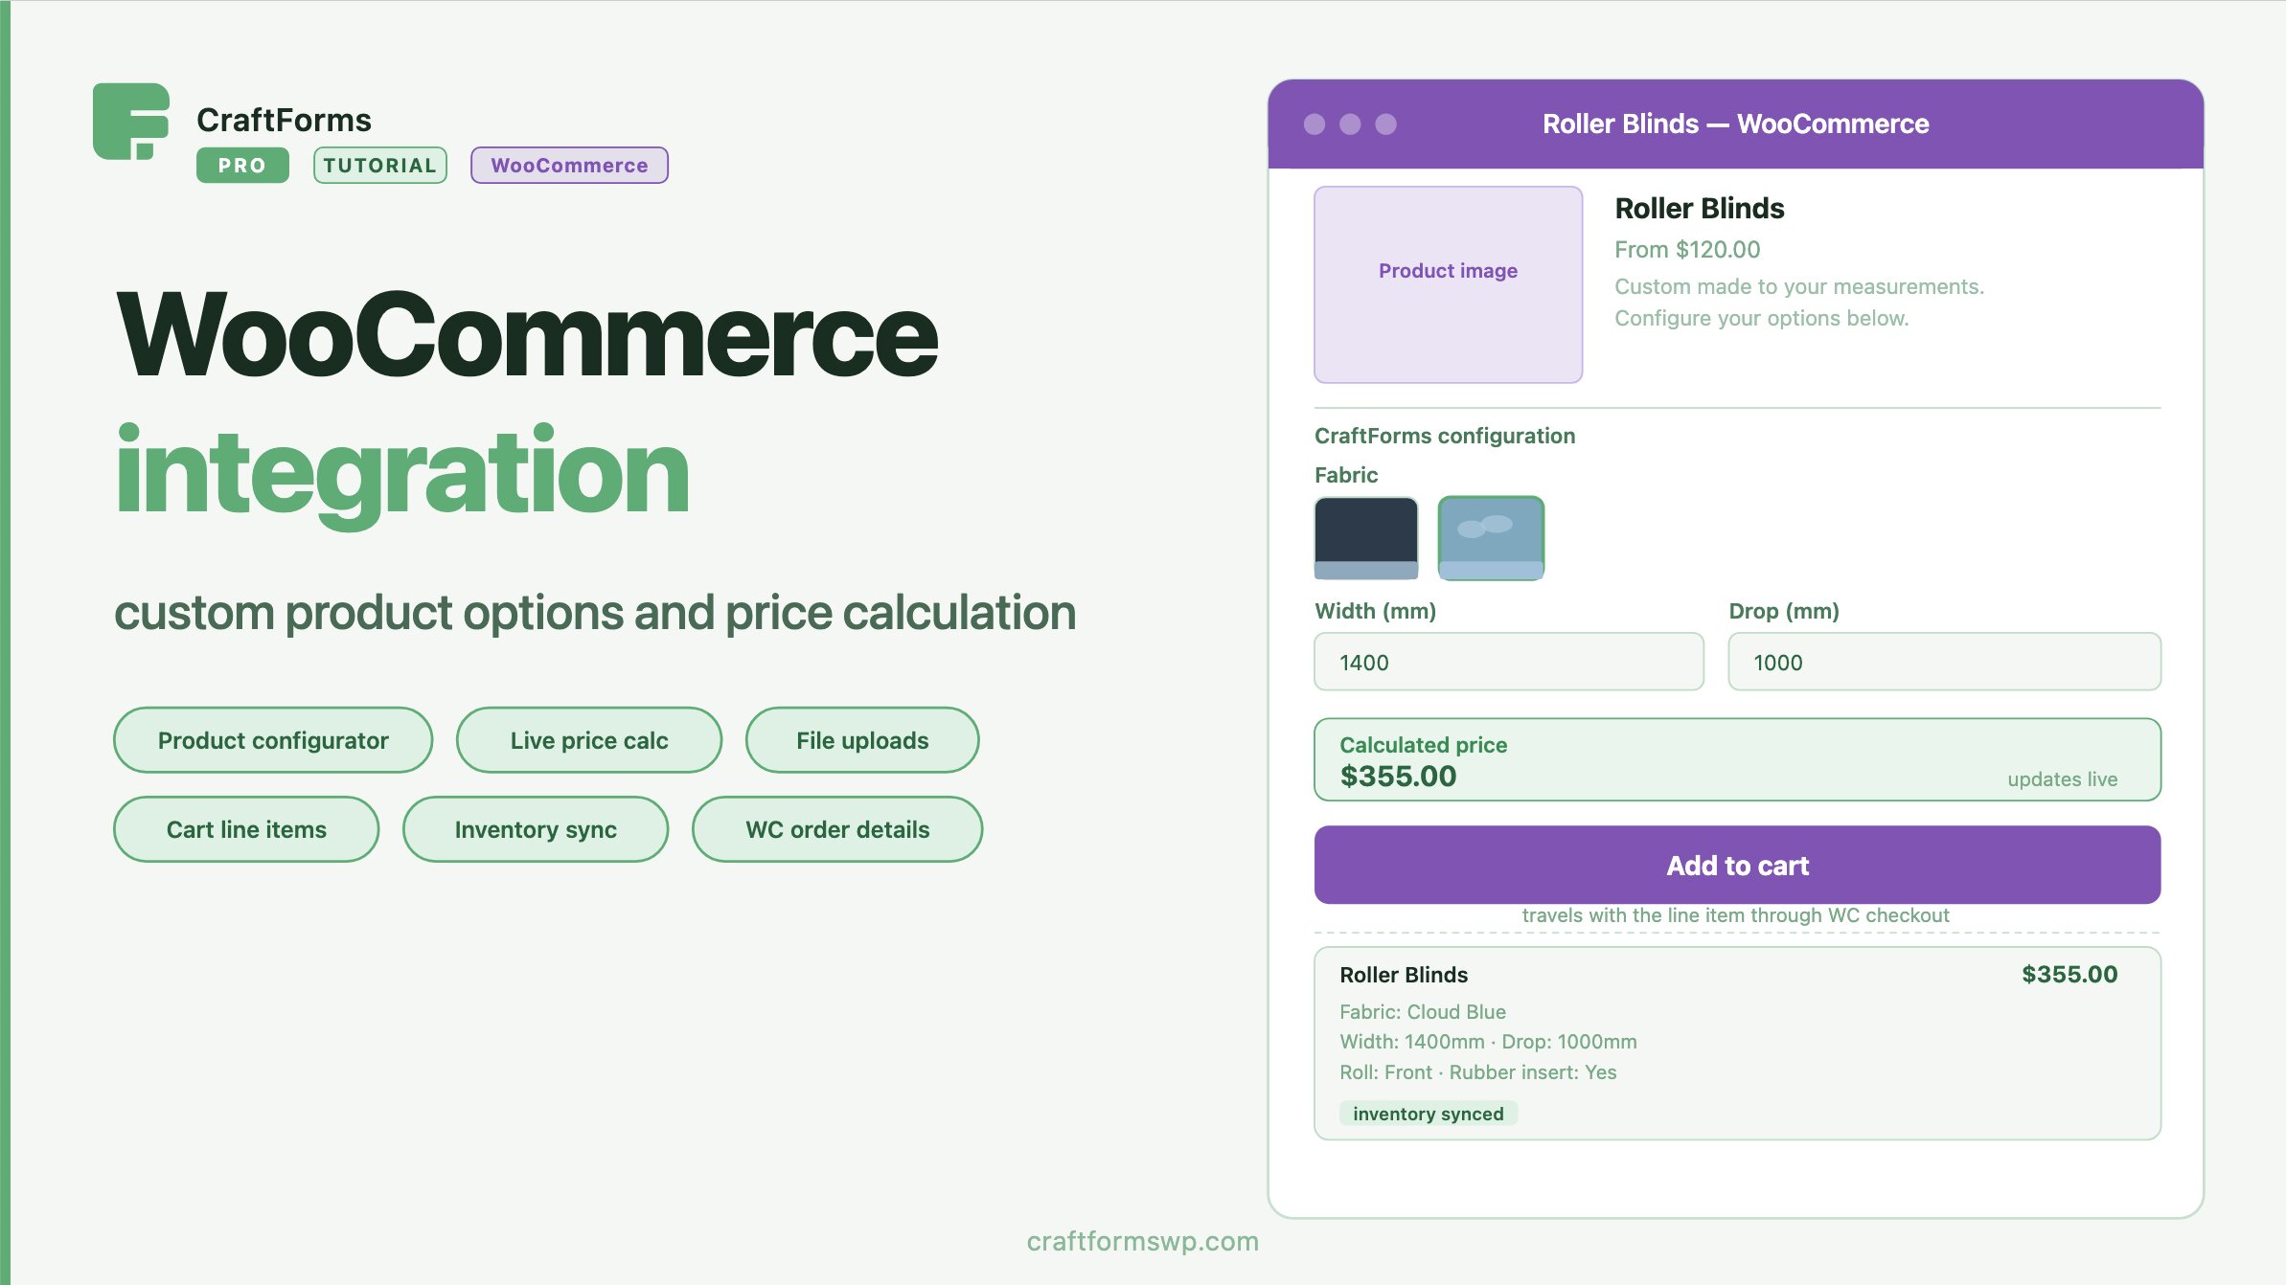The width and height of the screenshot is (2286, 1285).
Task: Click the 'CraftForms configuration' heading
Action: pos(1445,437)
